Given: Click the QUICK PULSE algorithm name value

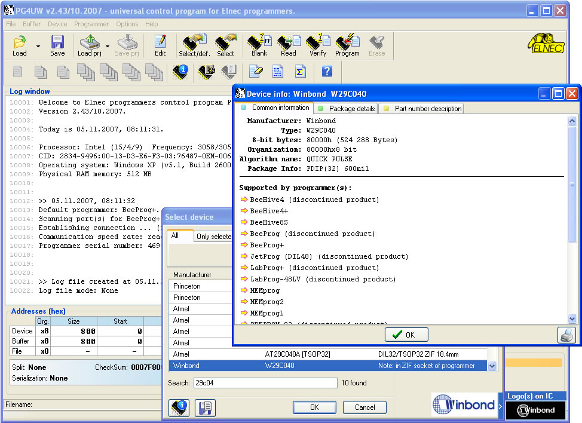Looking at the screenshot, I should (329, 159).
